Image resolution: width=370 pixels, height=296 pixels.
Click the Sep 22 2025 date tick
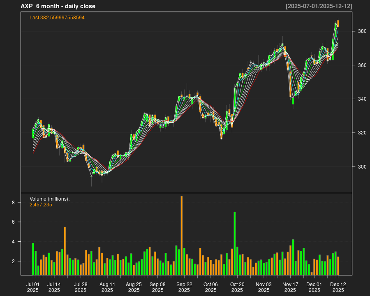coord(184,287)
